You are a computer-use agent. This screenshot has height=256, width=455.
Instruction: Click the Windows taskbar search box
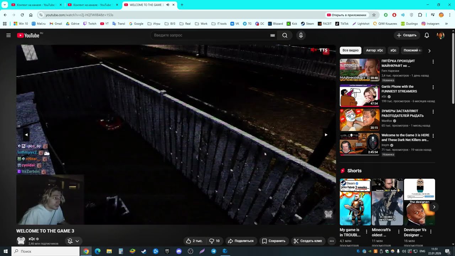(x=45, y=251)
